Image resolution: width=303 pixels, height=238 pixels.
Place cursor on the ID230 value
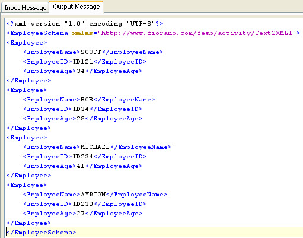tap(83, 204)
